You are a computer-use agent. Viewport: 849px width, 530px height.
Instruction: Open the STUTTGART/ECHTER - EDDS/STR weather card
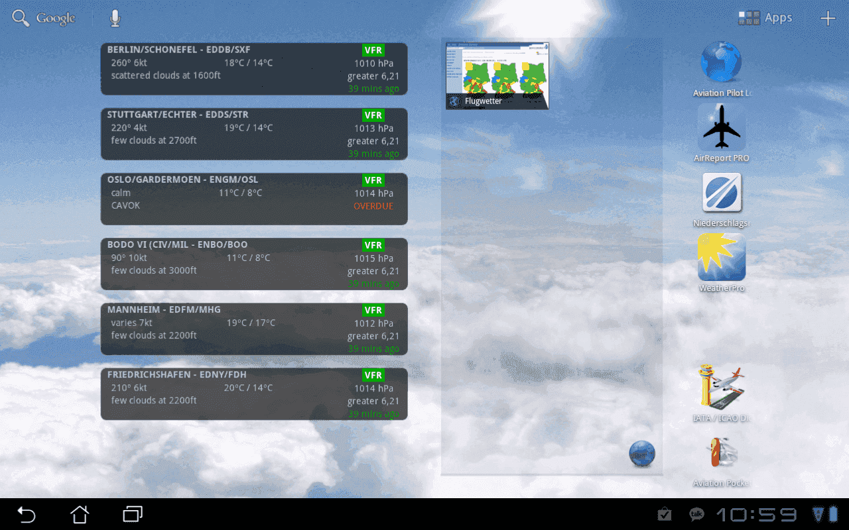pos(254,134)
